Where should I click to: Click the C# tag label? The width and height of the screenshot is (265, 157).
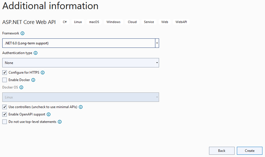click(65, 22)
